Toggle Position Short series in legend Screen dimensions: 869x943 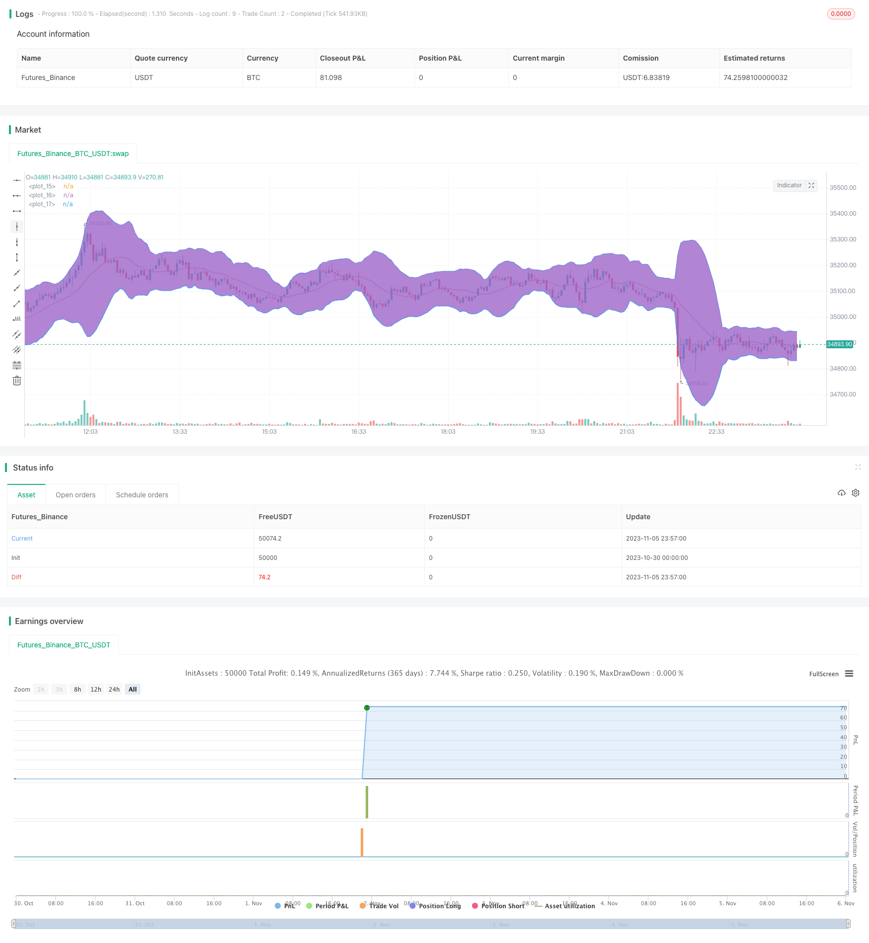(x=498, y=906)
